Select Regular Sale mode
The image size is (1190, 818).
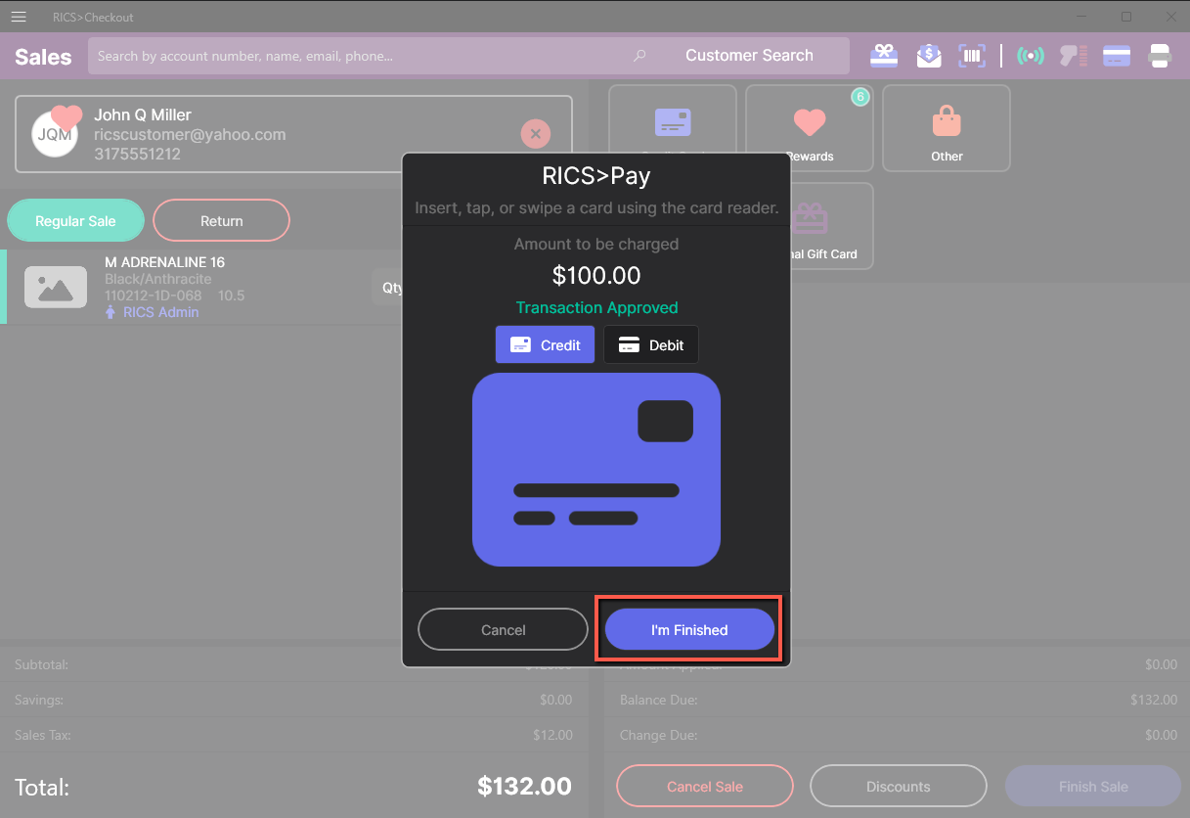tap(75, 221)
